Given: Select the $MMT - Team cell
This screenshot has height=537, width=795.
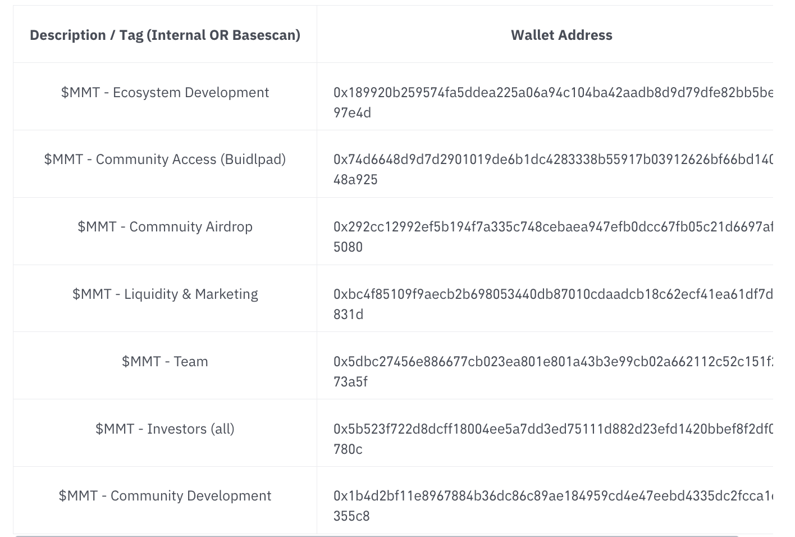Looking at the screenshot, I should pos(165,362).
